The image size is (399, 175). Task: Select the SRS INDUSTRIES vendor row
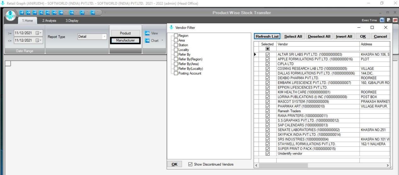322,139
